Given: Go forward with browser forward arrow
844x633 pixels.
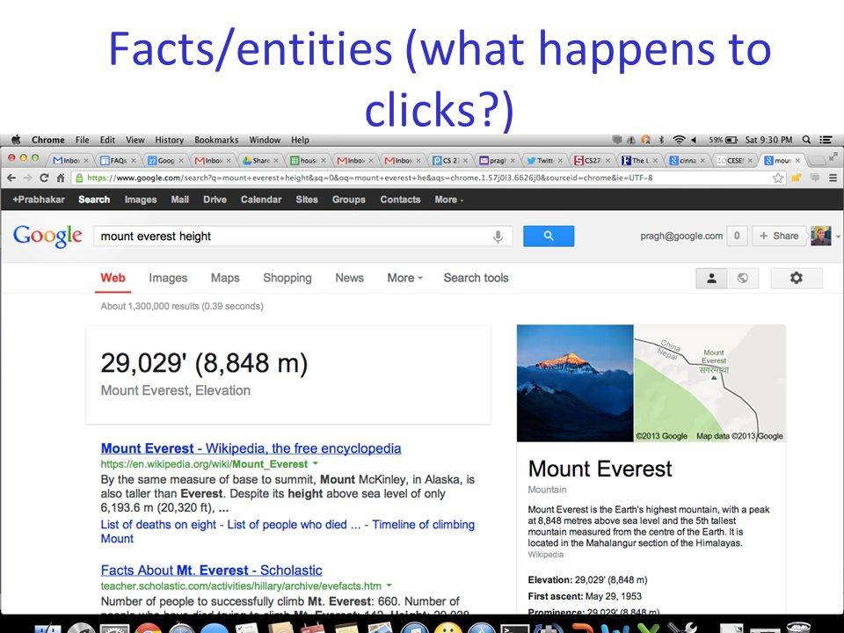Looking at the screenshot, I should click(27, 178).
